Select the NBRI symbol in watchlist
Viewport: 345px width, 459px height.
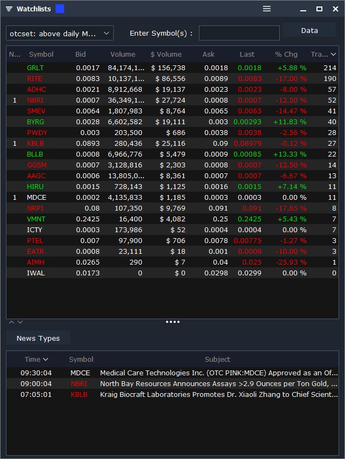click(35, 100)
